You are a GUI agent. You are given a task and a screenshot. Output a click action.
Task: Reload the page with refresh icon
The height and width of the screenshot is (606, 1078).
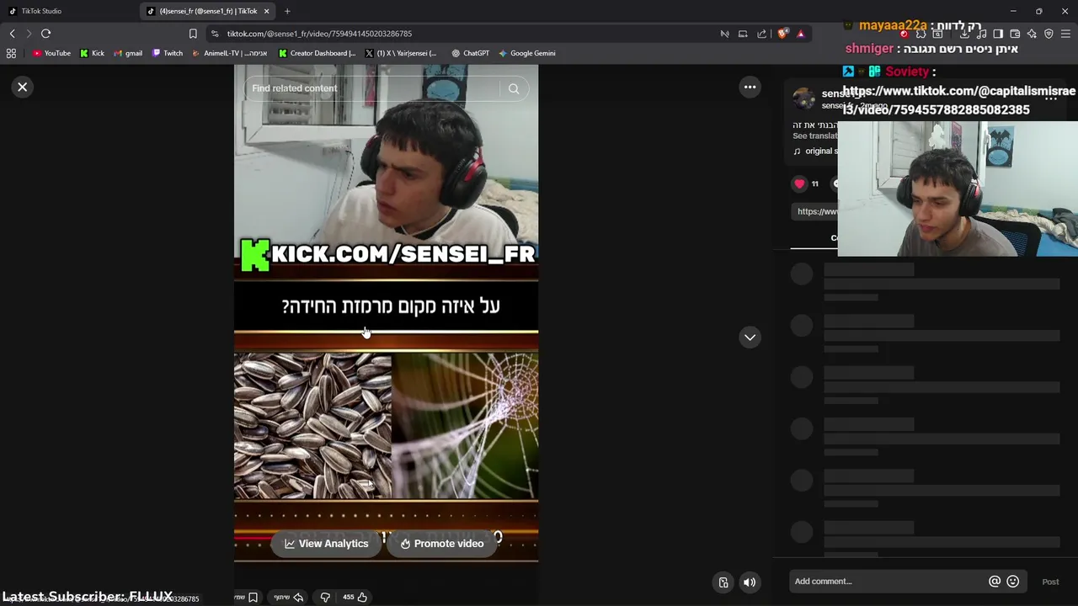(x=45, y=34)
